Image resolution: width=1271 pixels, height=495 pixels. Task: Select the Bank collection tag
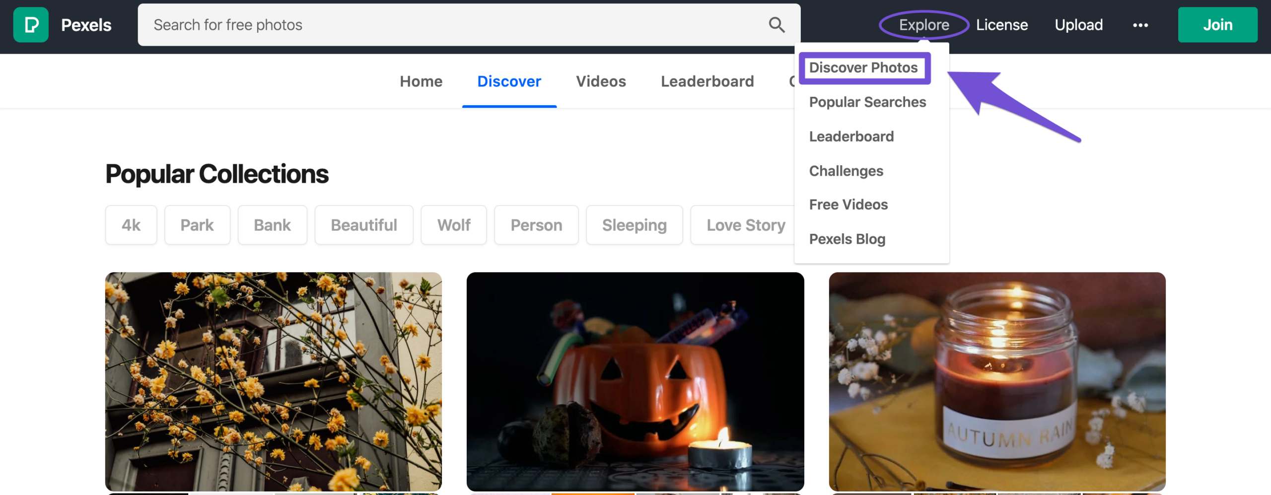272,225
